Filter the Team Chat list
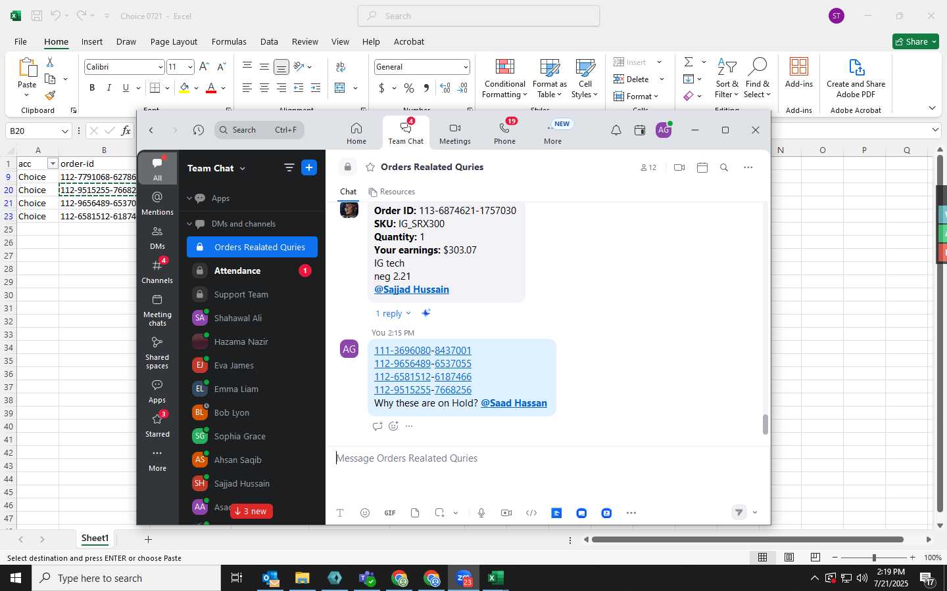The width and height of the screenshot is (947, 591). pos(289,167)
